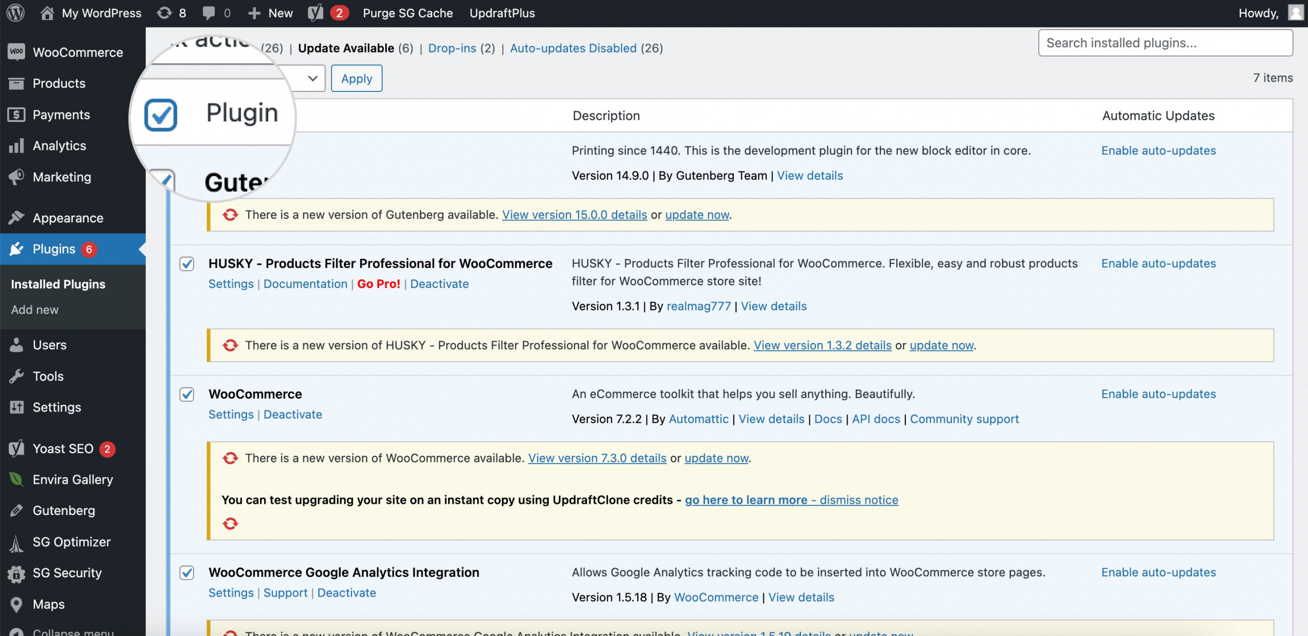Open the Update Available filter tab

click(x=346, y=48)
